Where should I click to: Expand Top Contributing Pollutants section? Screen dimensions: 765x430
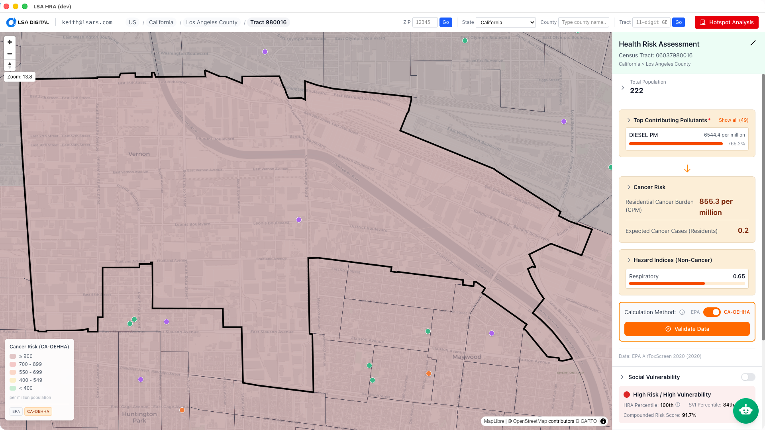click(x=629, y=120)
